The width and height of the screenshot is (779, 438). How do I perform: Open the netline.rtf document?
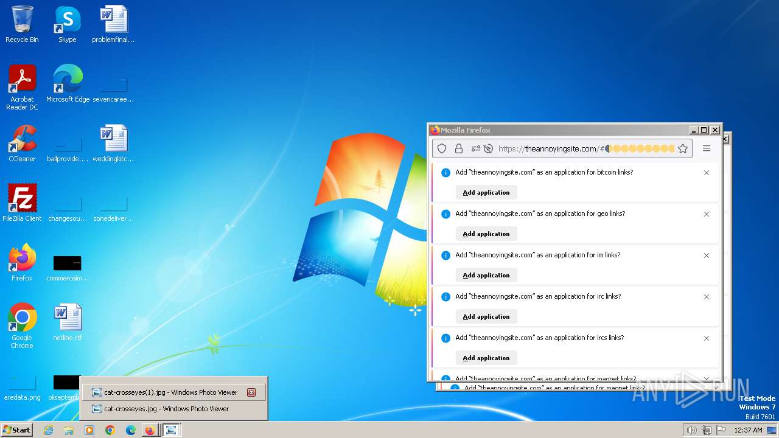tap(68, 322)
